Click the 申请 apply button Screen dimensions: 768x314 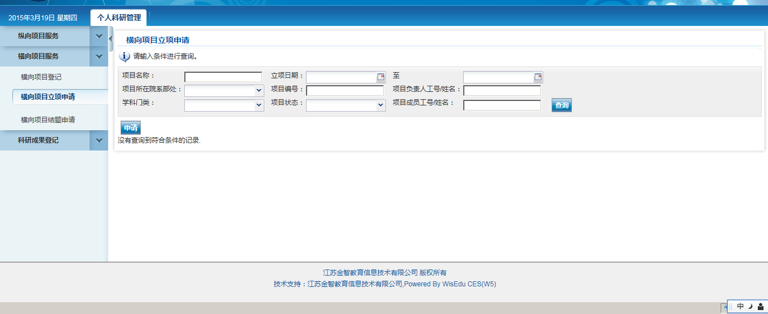click(x=131, y=128)
